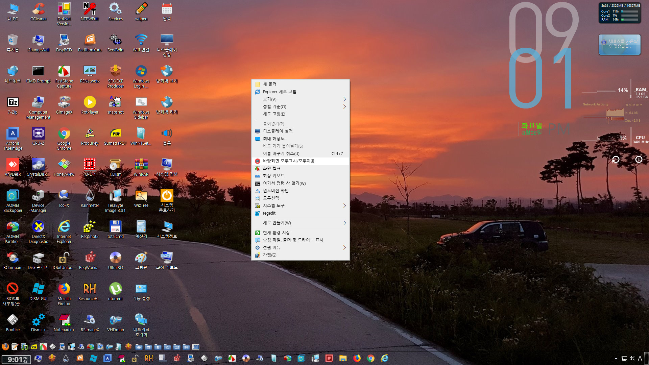
Task: Select the Bootice desktop icon
Action: (13, 323)
